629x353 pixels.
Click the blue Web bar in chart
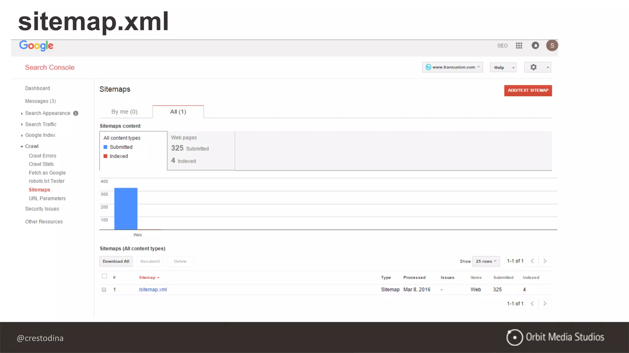(x=126, y=209)
